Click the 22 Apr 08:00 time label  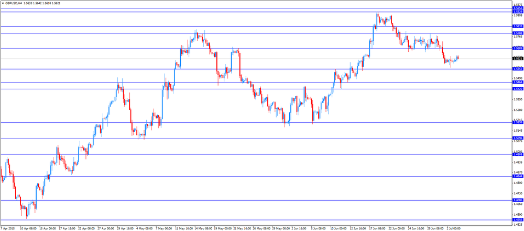(x=86, y=229)
